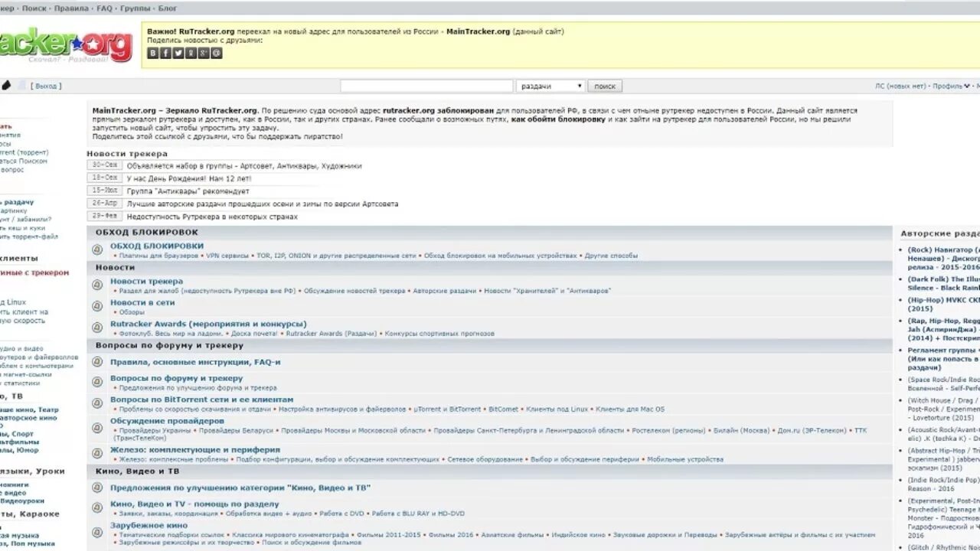Open Rutracker Awards (мероприятия и конкурсы)
Screen dimensions: 980x551
click(208, 324)
